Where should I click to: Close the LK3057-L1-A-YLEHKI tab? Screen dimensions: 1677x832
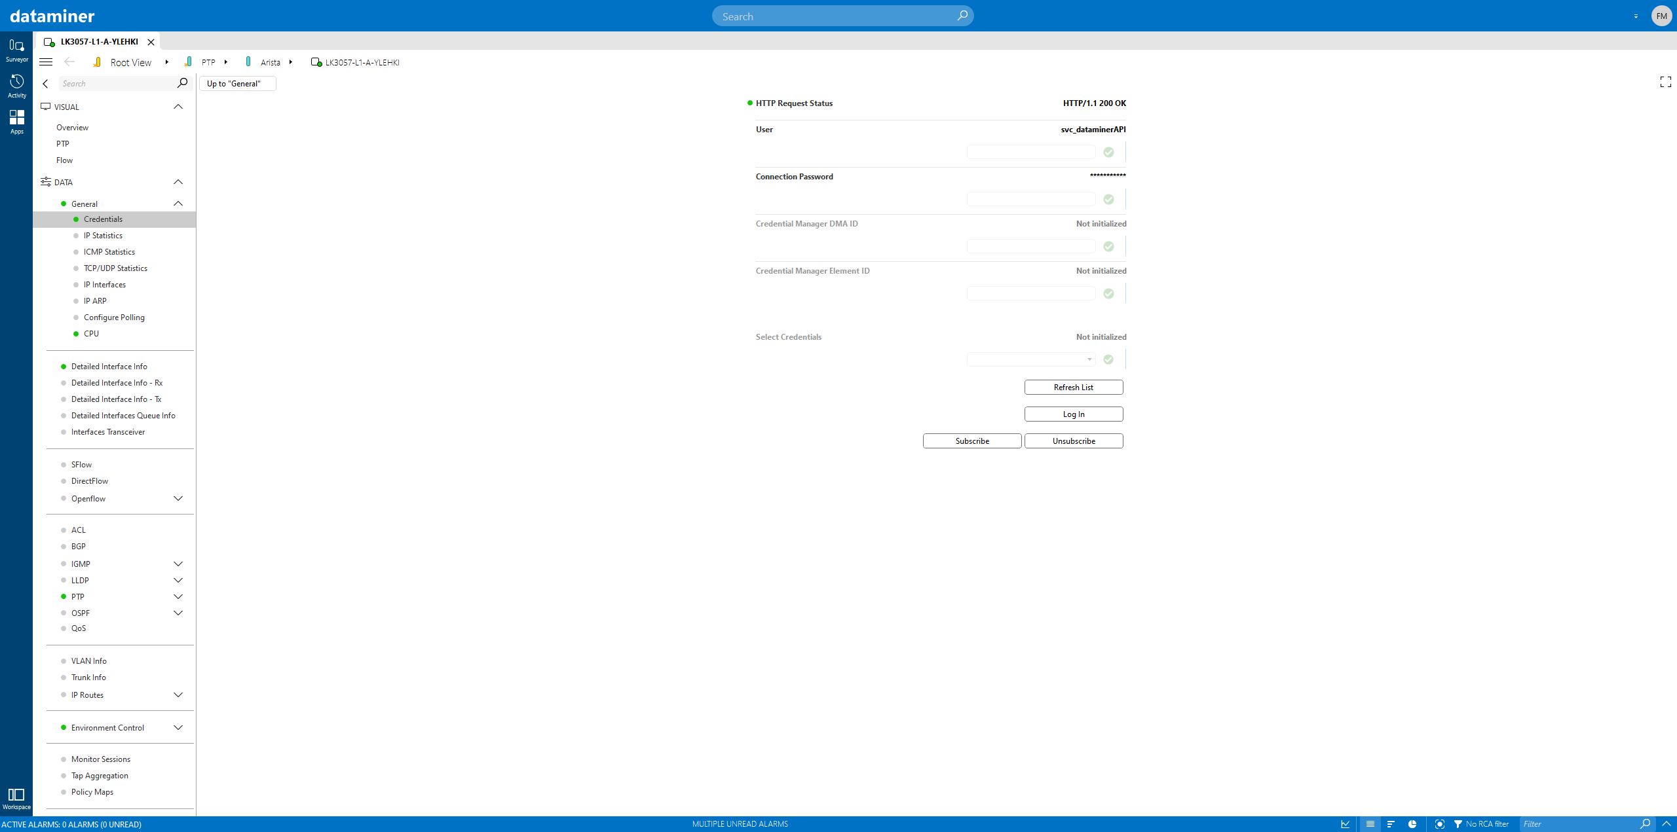tap(151, 42)
